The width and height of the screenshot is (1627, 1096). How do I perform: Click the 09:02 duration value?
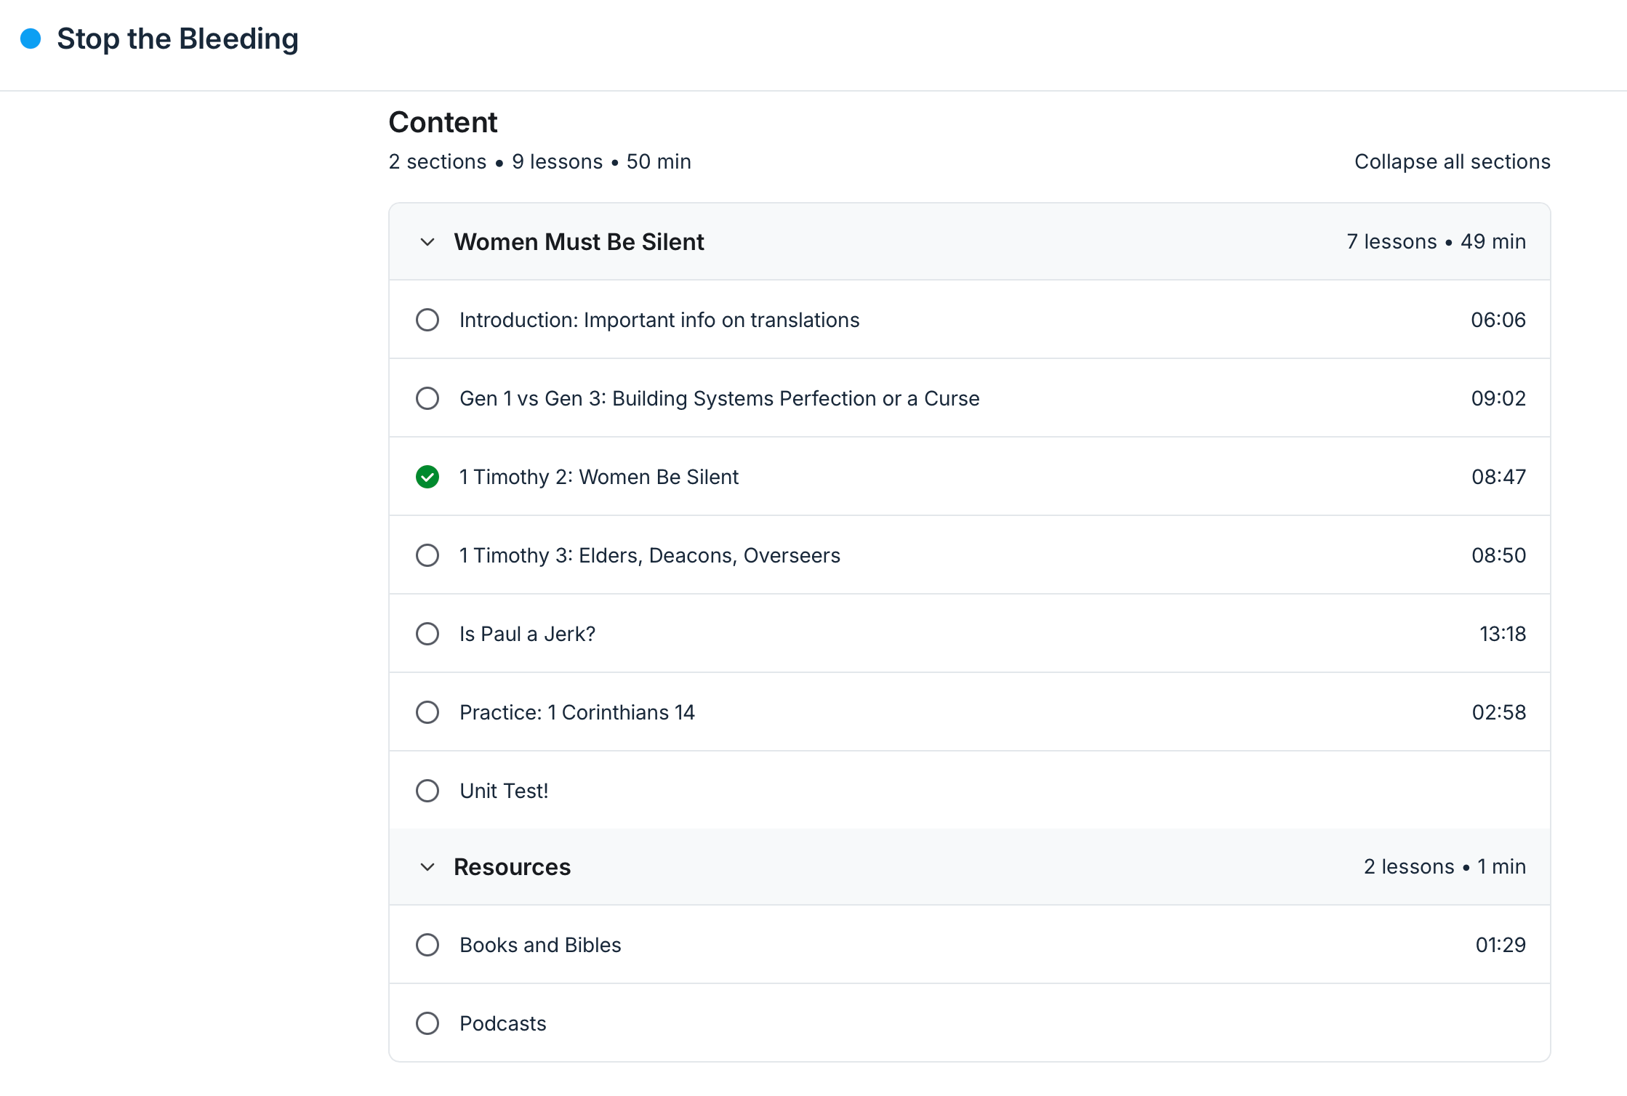tap(1498, 398)
